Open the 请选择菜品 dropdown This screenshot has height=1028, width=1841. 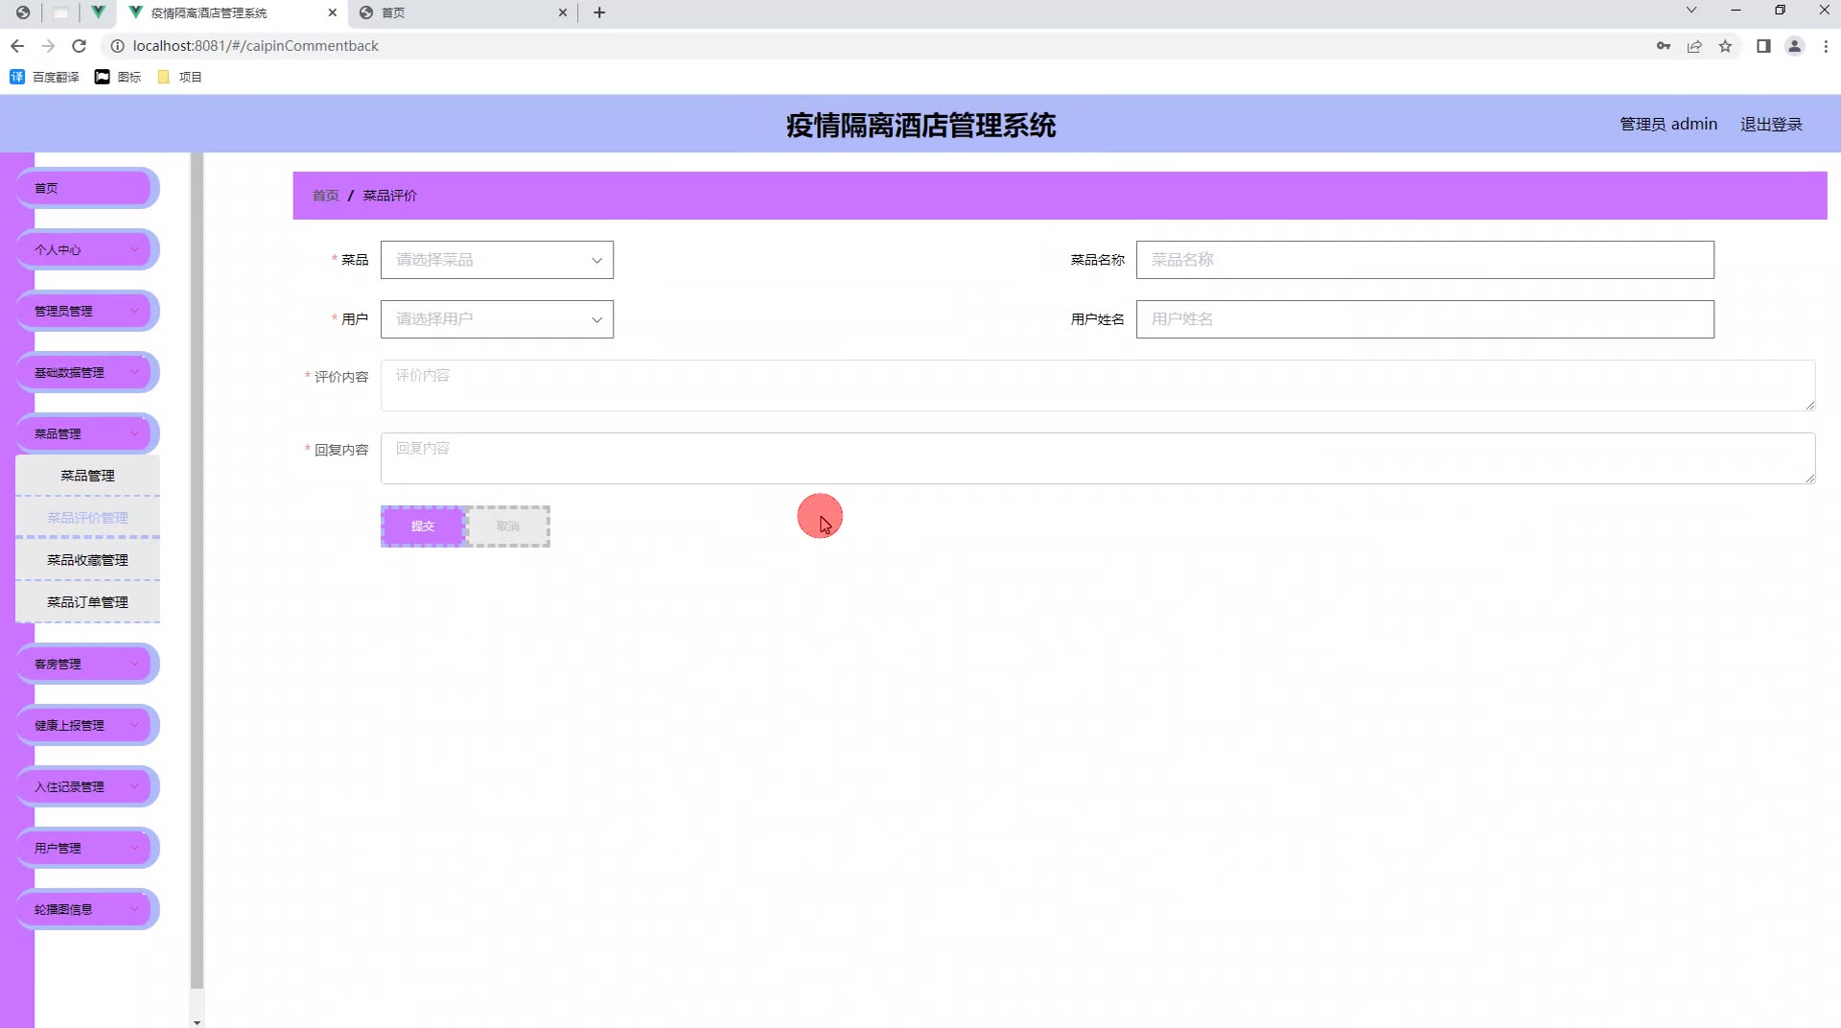tap(497, 260)
